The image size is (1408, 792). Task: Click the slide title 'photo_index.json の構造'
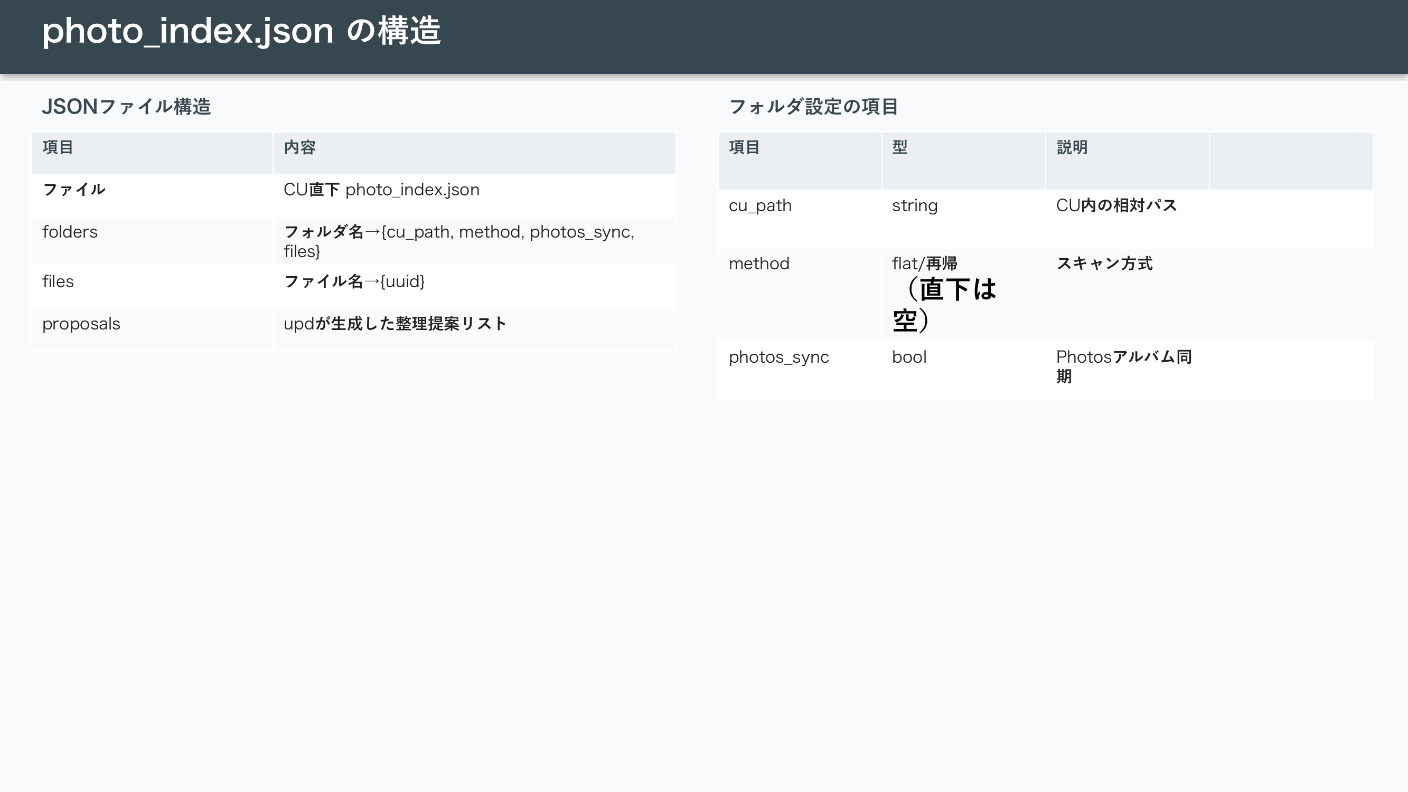point(241,31)
